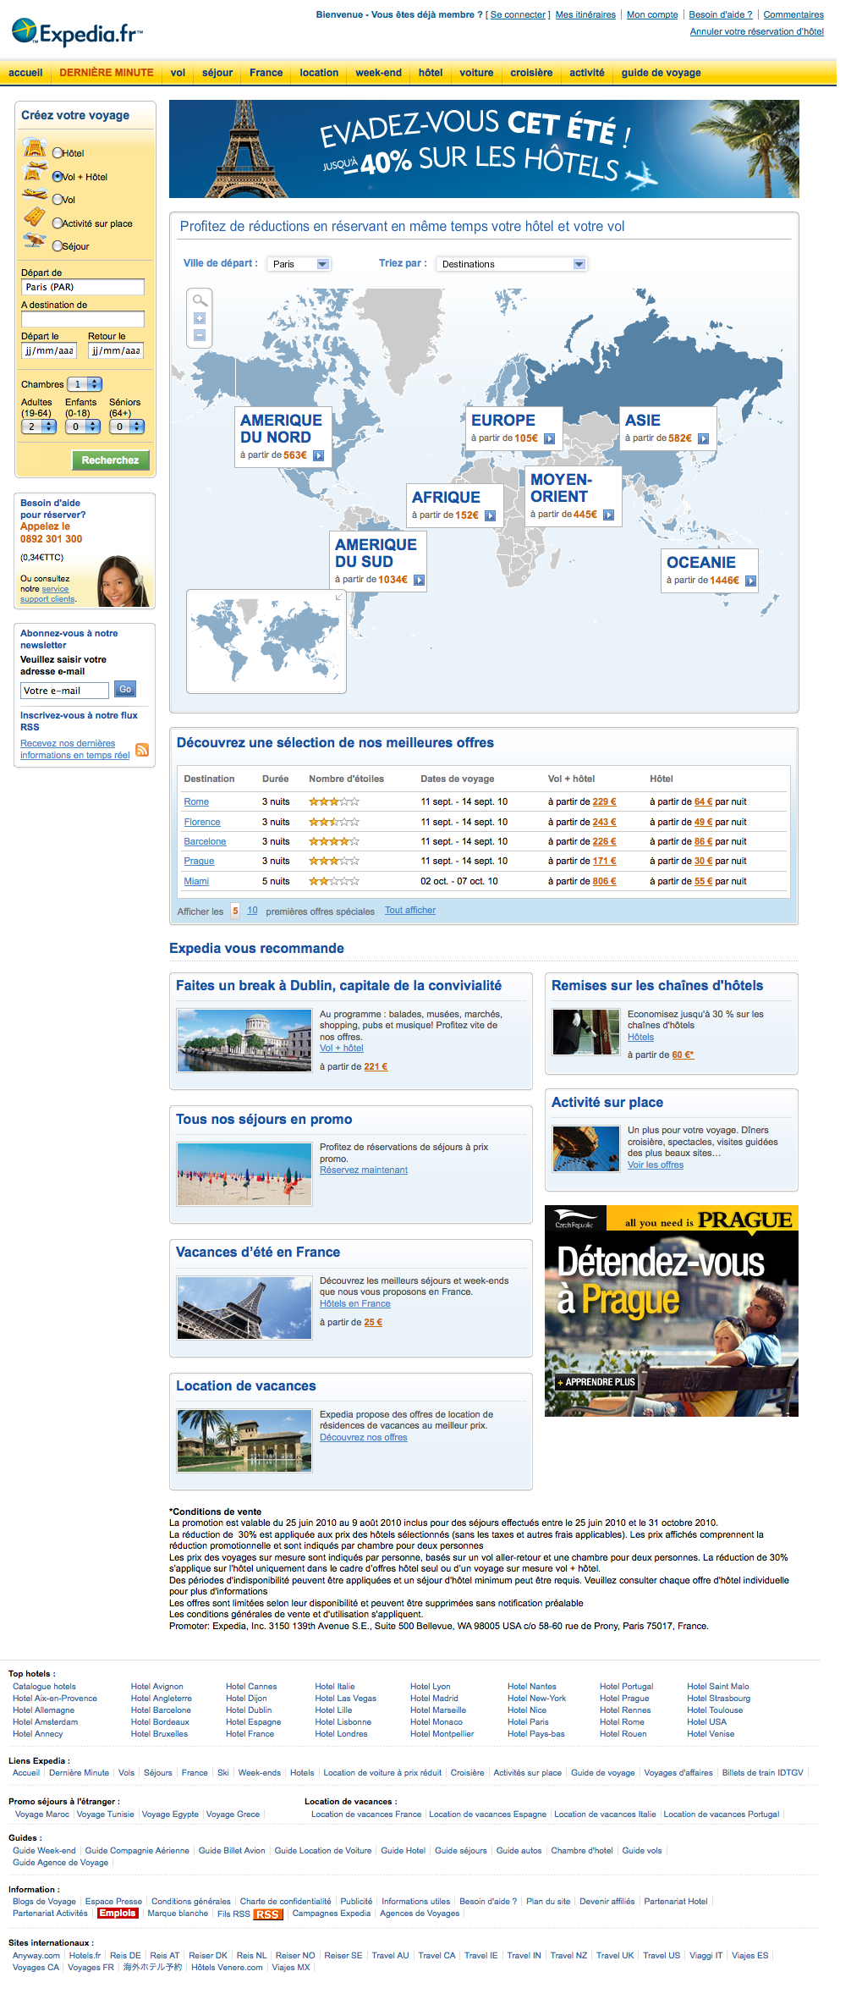Zoom in the map with plus icon
This screenshot has height=2010, width=851.
point(200,318)
